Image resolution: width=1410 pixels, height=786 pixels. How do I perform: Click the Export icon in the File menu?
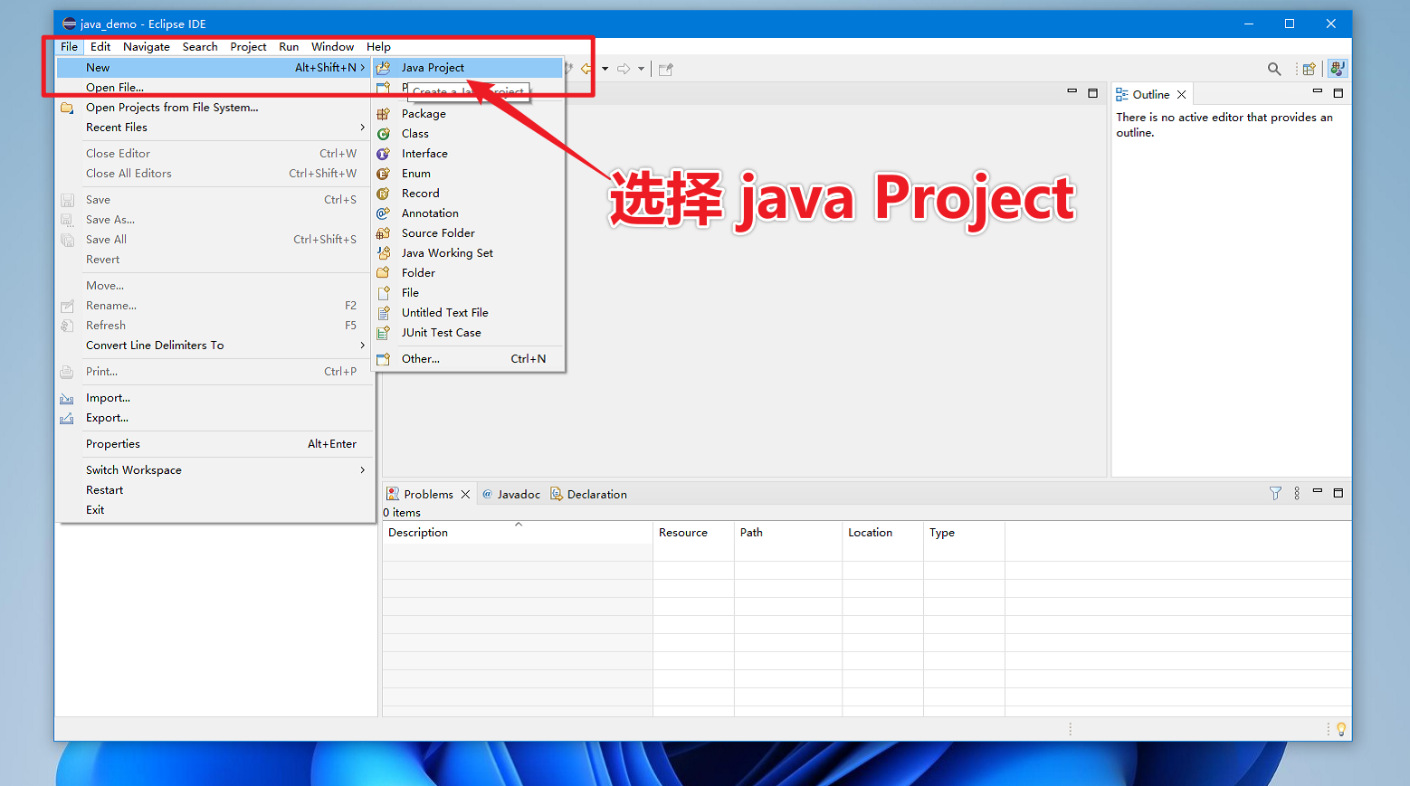click(67, 418)
